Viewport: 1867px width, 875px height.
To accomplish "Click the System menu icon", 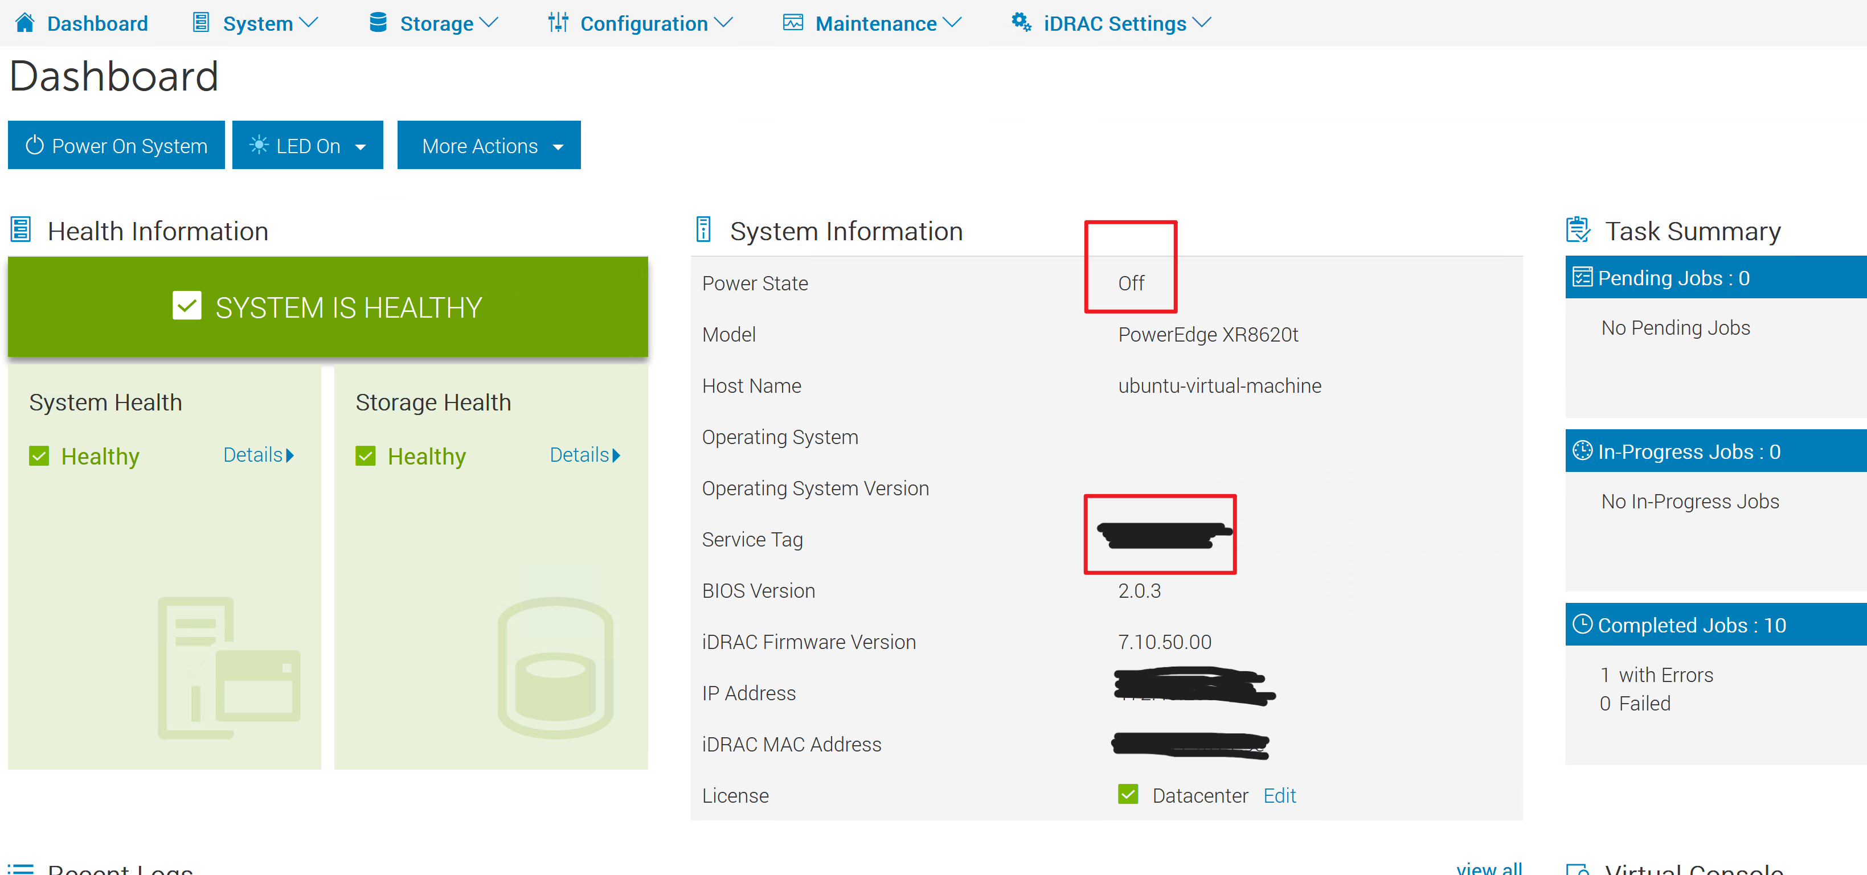I will click(199, 22).
